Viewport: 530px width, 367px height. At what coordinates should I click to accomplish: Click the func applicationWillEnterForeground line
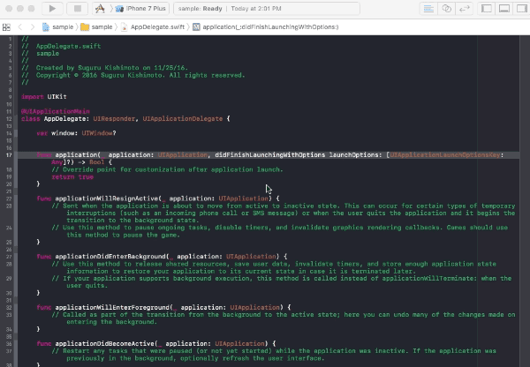click(164, 307)
